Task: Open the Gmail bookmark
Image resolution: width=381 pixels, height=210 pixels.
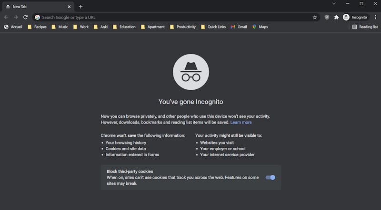Action: 239,27
